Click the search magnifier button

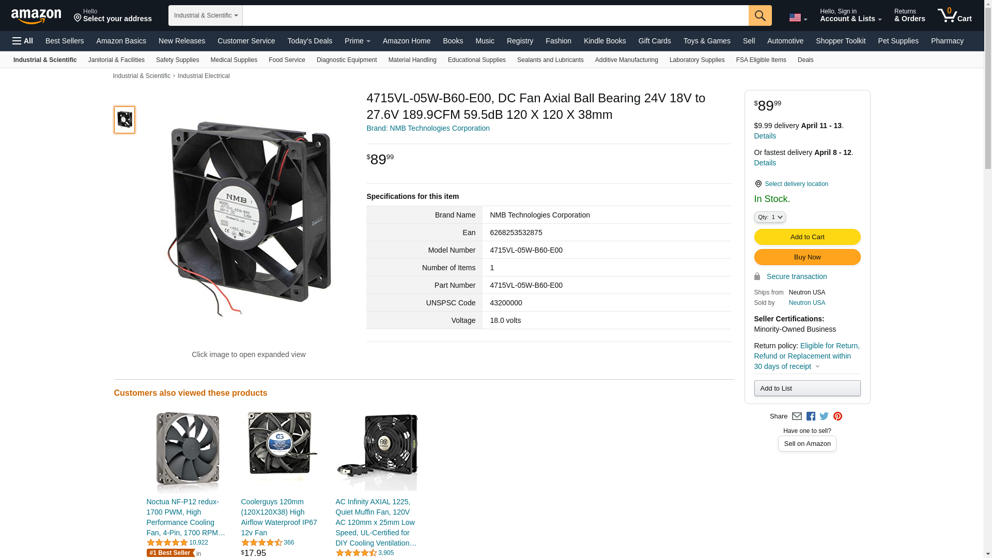[x=760, y=16]
